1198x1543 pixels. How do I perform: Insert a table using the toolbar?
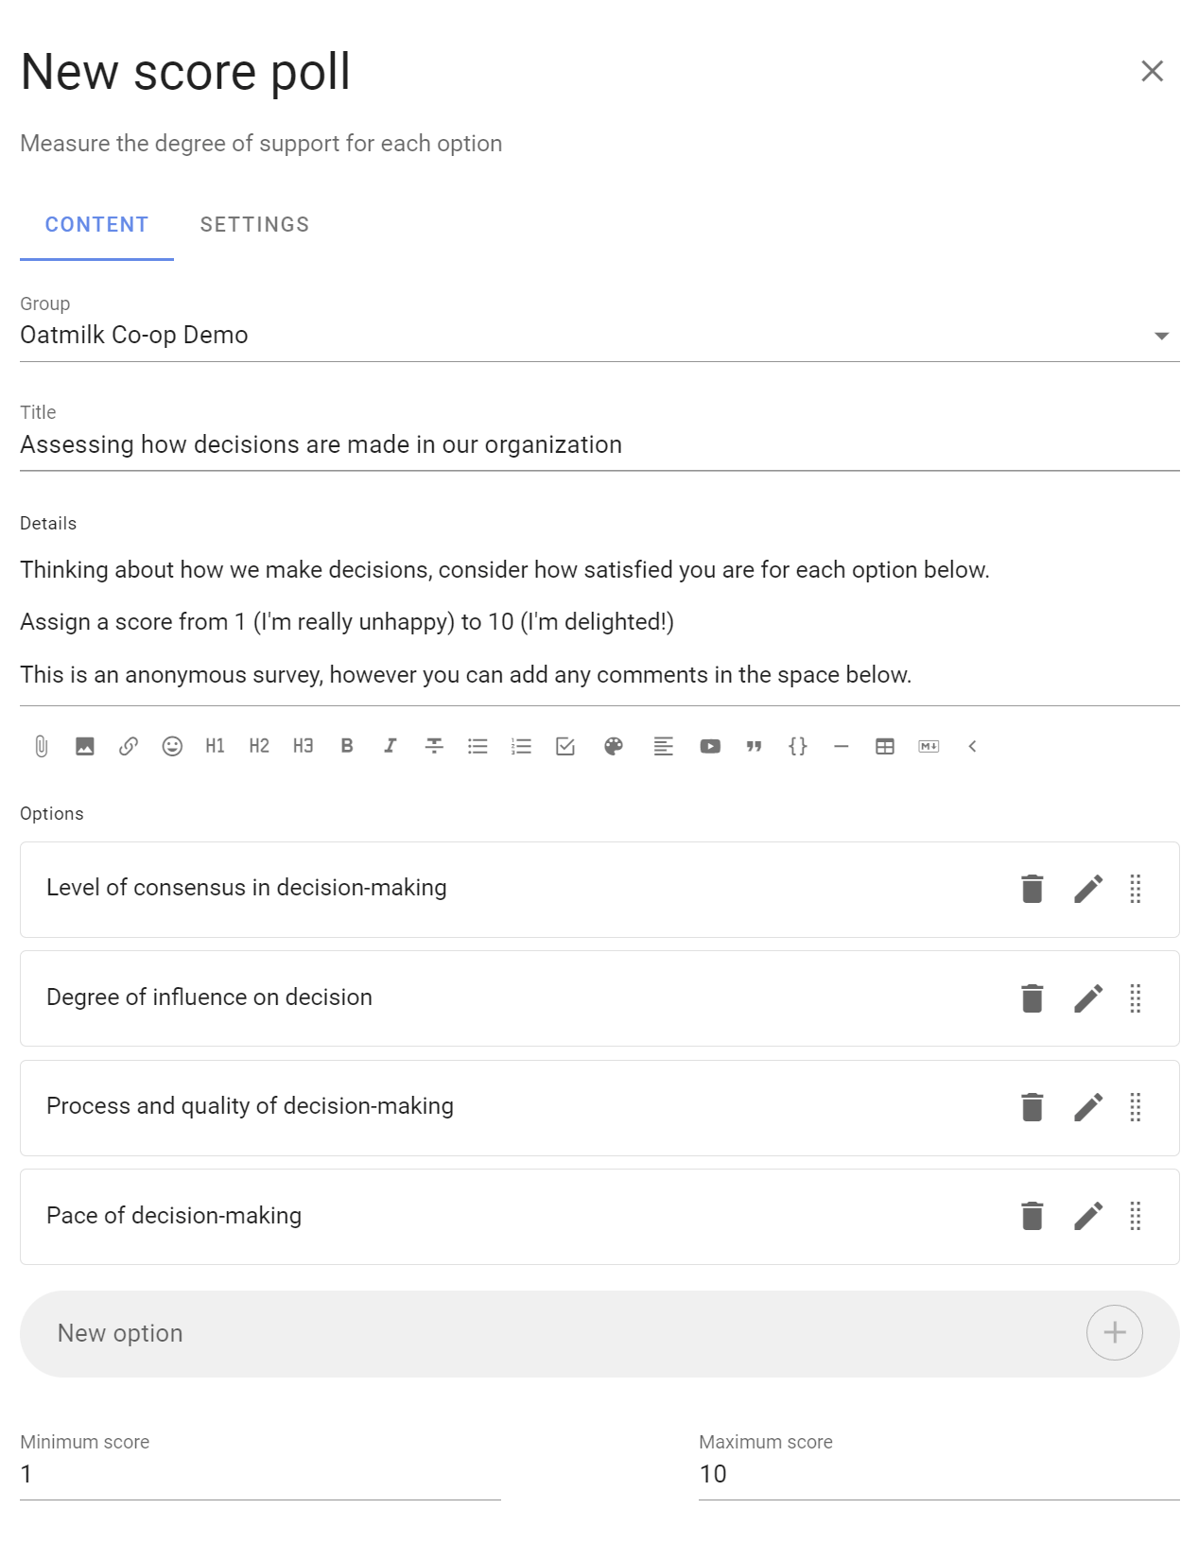[x=885, y=746]
